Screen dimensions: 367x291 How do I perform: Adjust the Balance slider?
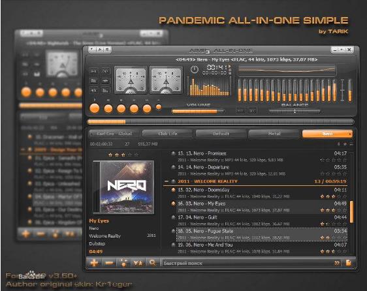[x=295, y=112]
